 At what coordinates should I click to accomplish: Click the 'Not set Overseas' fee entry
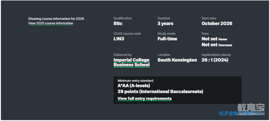(x=217, y=45)
